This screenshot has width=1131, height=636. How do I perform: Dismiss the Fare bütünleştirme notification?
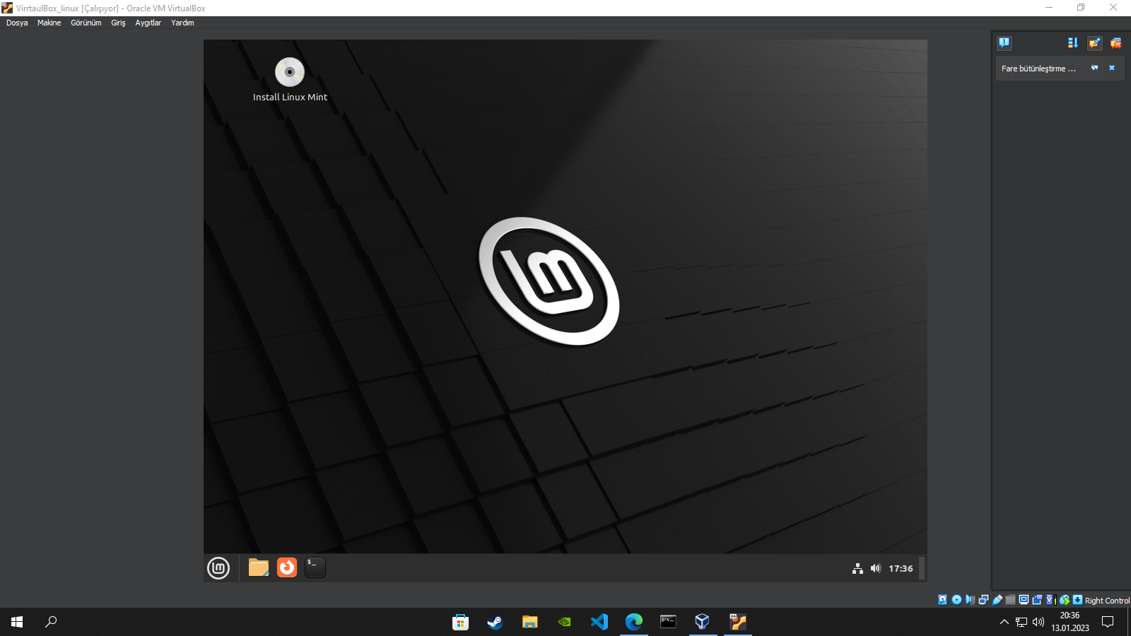[x=1112, y=68]
